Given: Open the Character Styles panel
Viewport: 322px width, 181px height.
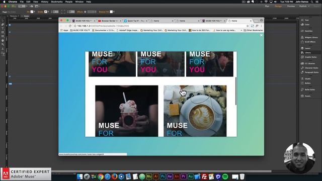Looking at the screenshot, I should click(x=309, y=68).
